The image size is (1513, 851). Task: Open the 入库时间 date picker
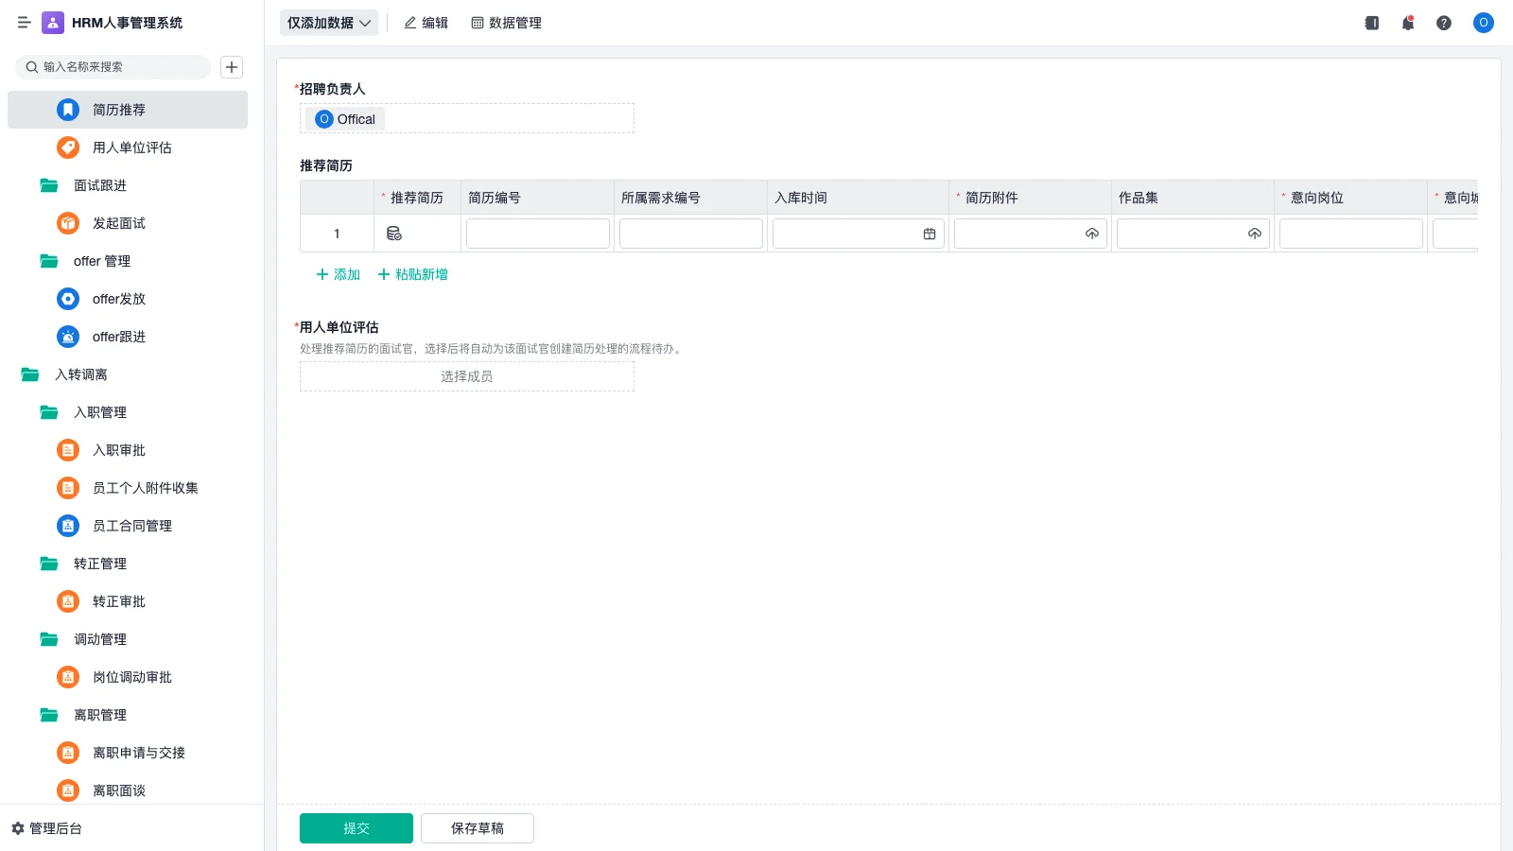point(930,233)
